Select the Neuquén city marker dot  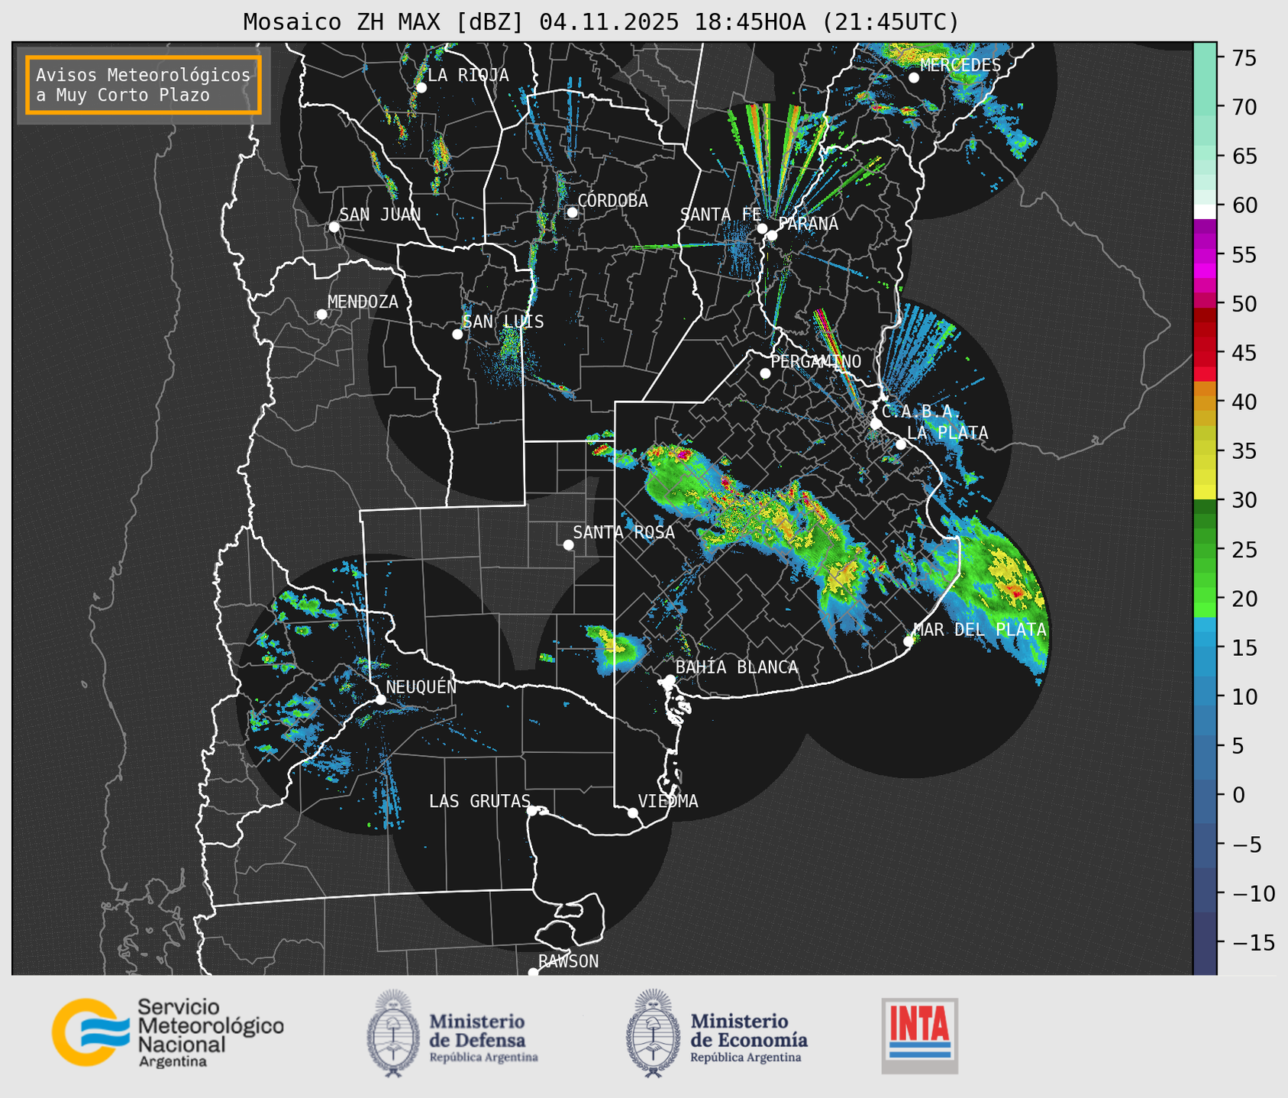[380, 699]
